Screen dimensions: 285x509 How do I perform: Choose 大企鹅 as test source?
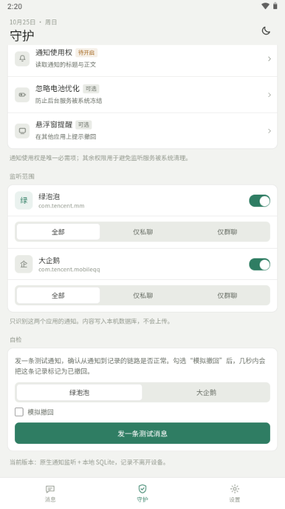pos(206,392)
